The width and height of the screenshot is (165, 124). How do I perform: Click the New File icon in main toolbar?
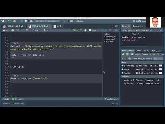pyautogui.click(x=3, y=21)
